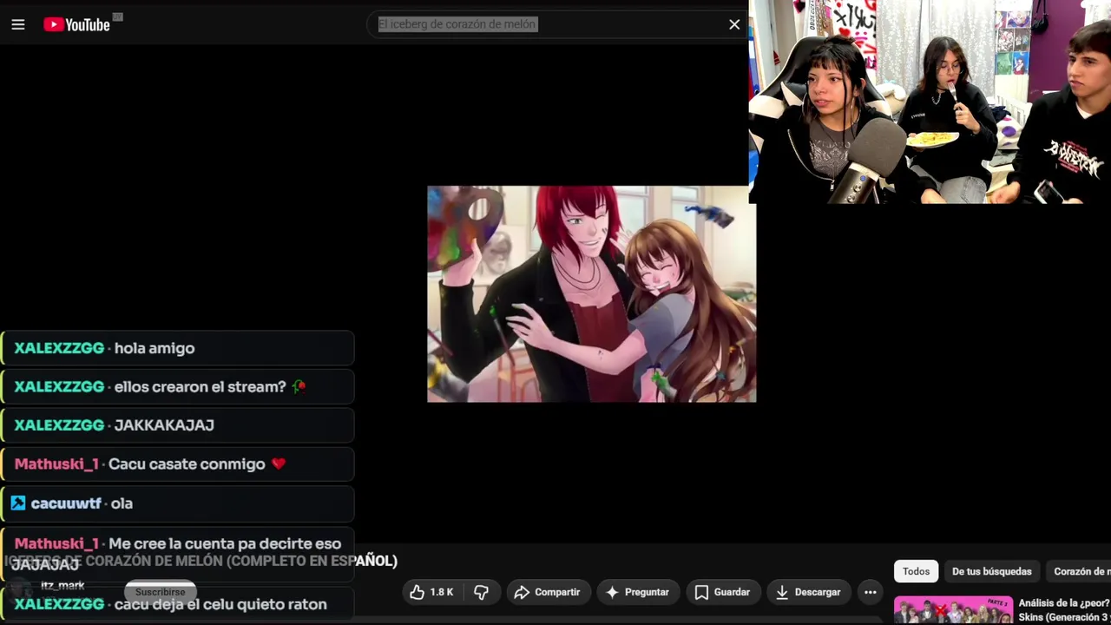The width and height of the screenshot is (1111, 625).
Task: Open the Preguntar AI assistant
Action: click(x=637, y=592)
